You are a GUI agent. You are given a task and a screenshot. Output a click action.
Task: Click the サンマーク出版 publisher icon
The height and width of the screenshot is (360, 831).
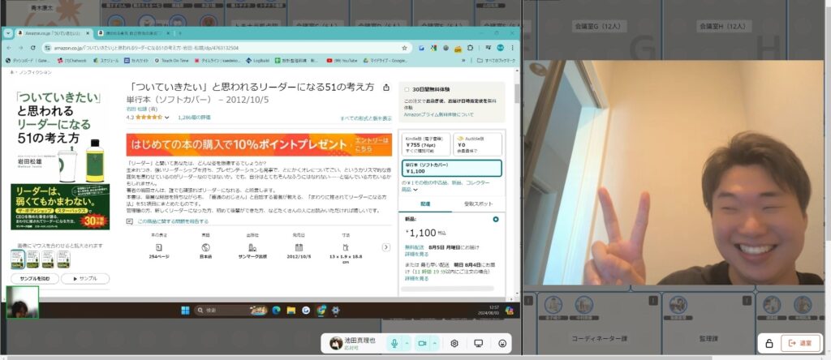coord(252,247)
